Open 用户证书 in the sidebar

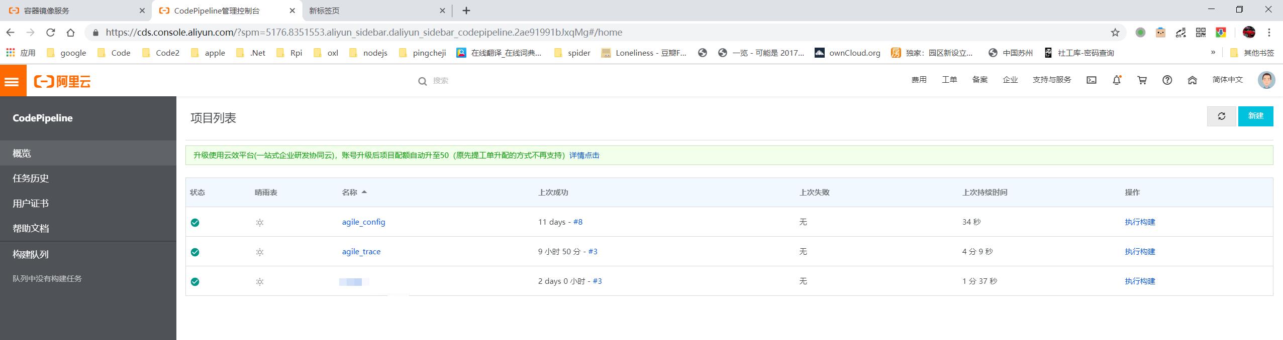(x=31, y=204)
